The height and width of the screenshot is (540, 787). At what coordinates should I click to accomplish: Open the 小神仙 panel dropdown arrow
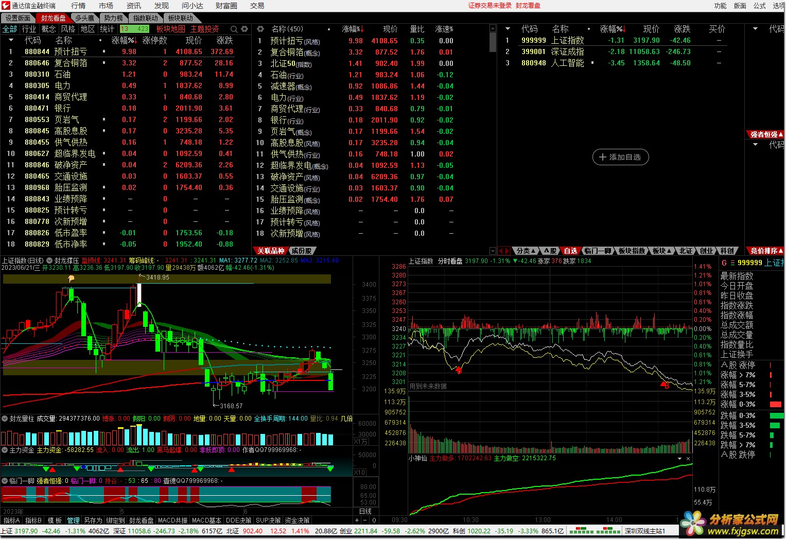[679, 458]
